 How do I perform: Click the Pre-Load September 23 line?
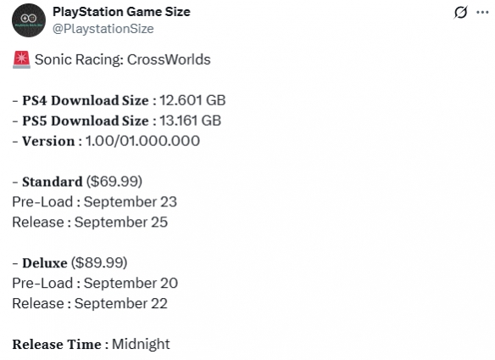pos(94,202)
